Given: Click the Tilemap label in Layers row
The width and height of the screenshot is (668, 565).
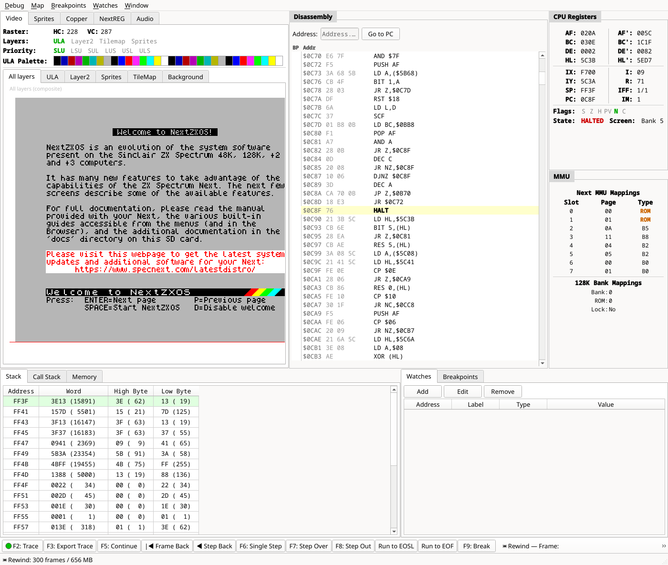Looking at the screenshot, I should [x=112, y=41].
